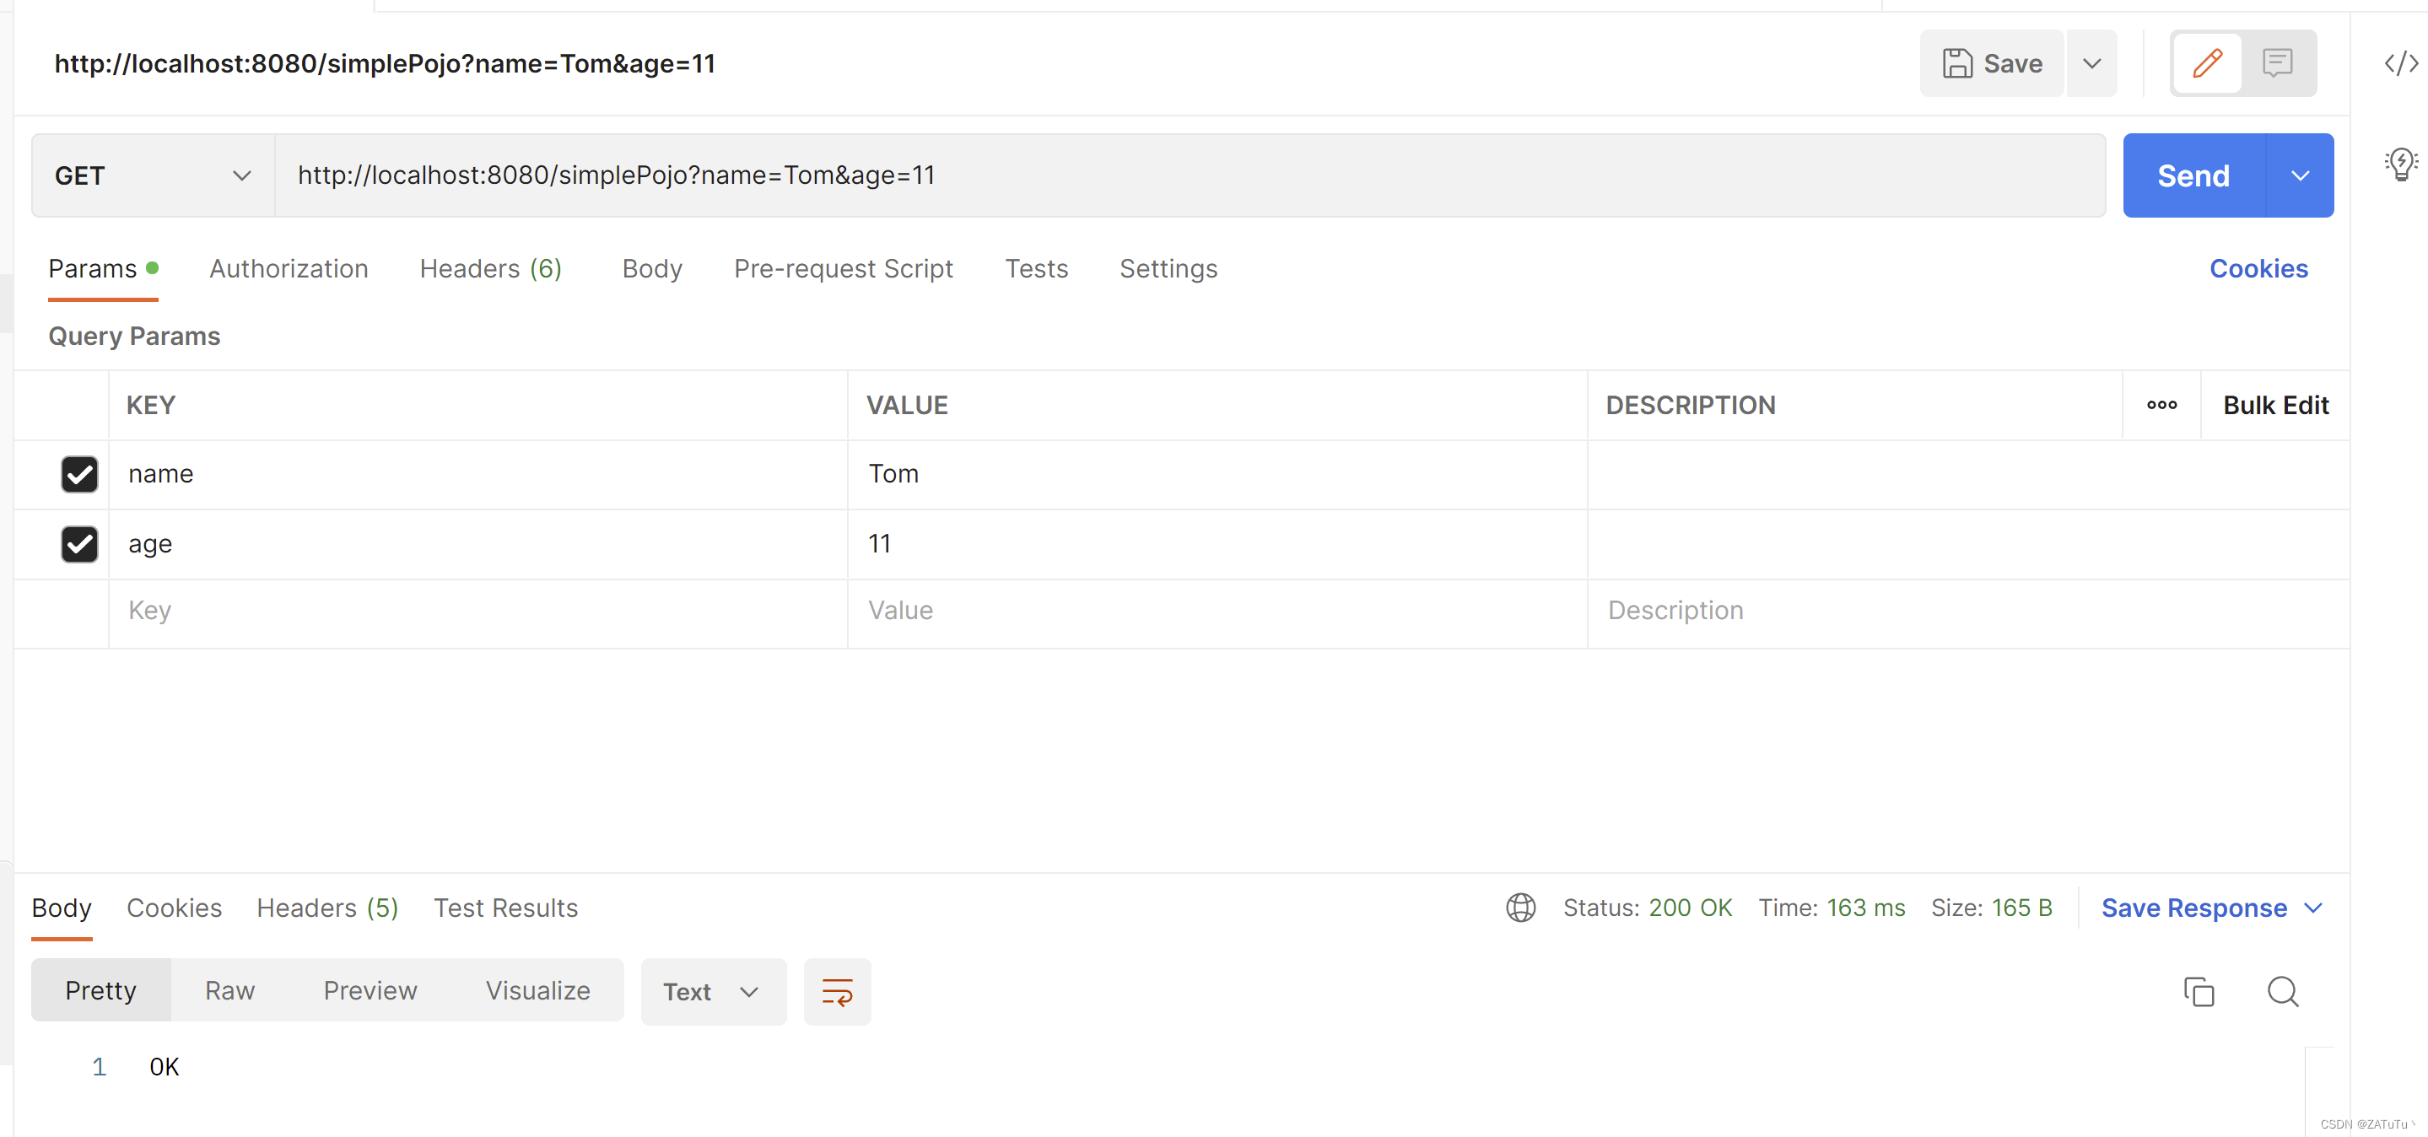This screenshot has width=2428, height=1137.
Task: Switch to the Params tab
Action: click(x=103, y=268)
